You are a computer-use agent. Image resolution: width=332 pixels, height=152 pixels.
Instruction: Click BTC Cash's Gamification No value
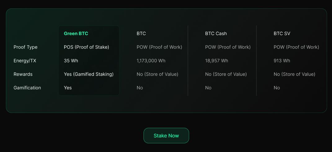(x=208, y=88)
